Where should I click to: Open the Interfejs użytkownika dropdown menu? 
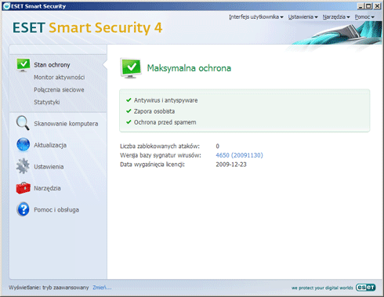256,17
